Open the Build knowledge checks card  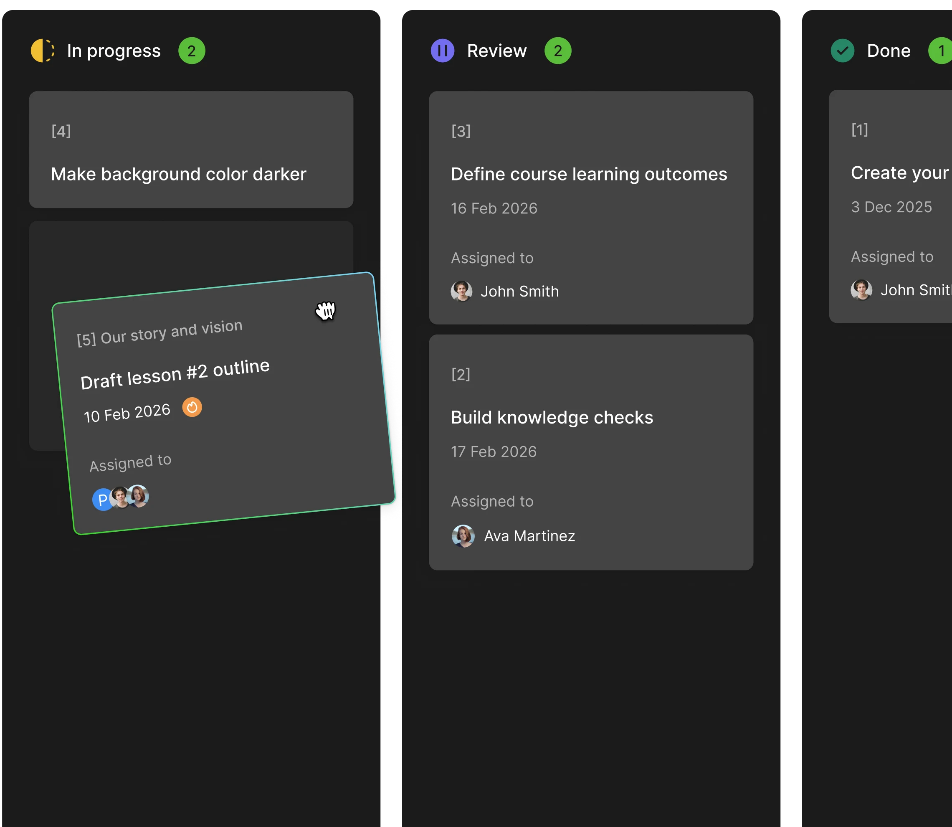552,417
